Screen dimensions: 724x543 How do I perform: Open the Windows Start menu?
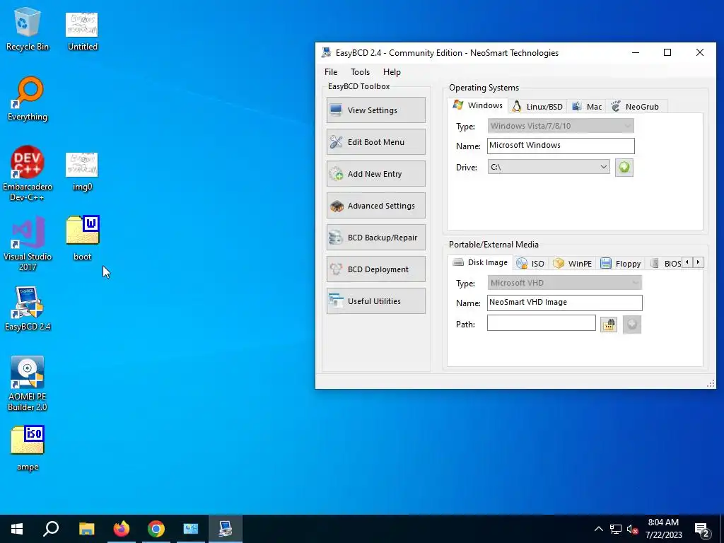coord(17,529)
